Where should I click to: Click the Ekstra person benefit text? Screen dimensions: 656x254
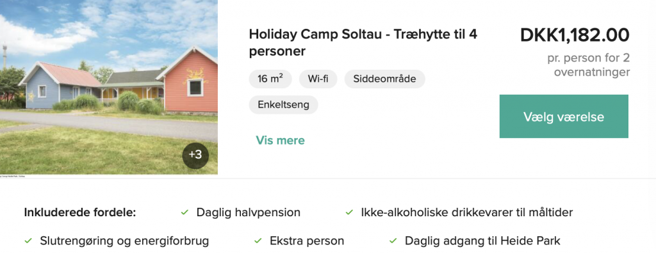tap(307, 241)
